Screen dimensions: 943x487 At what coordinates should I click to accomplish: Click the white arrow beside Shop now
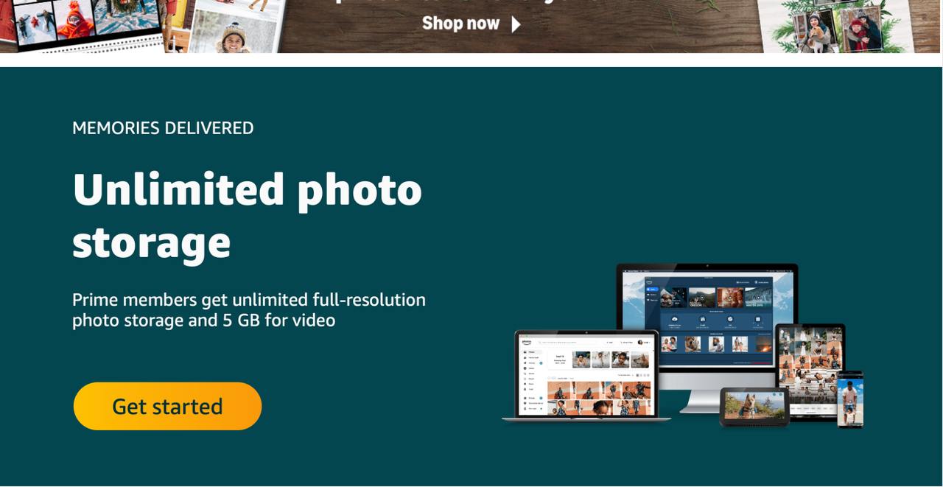click(516, 24)
